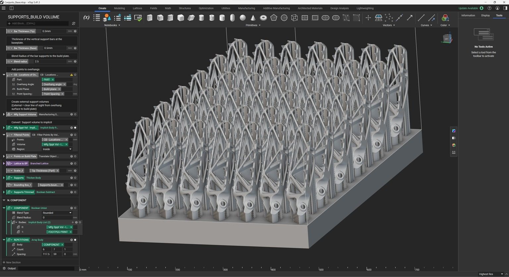The image size is (509, 277).
Task: Add a body to Implicit Body List
Action: (73, 222)
